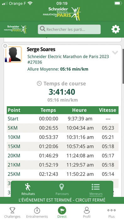Tap the small Schneider Marathon de Paris logo
This screenshot has width=124, height=220.
15,29
